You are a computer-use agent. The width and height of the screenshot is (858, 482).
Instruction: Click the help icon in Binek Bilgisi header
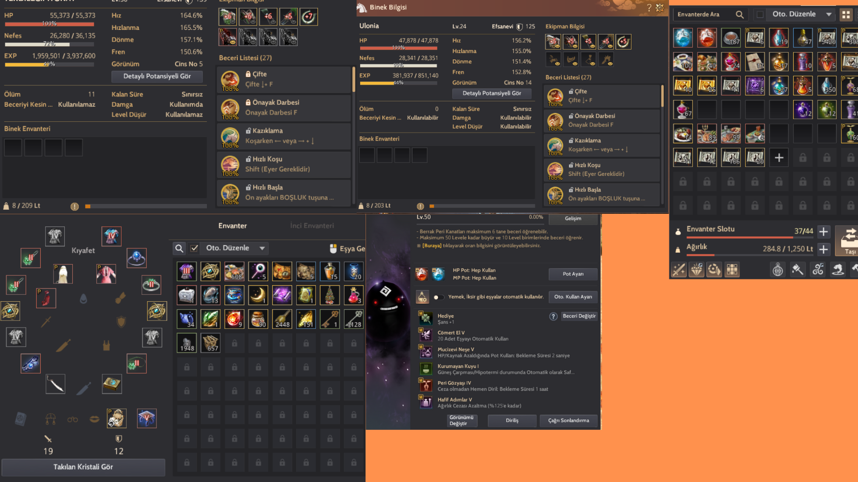coord(649,8)
